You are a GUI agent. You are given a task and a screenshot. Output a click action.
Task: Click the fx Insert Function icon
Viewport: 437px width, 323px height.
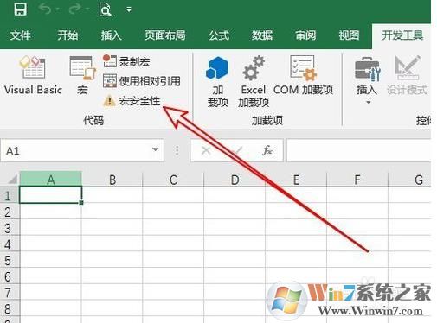coord(267,150)
